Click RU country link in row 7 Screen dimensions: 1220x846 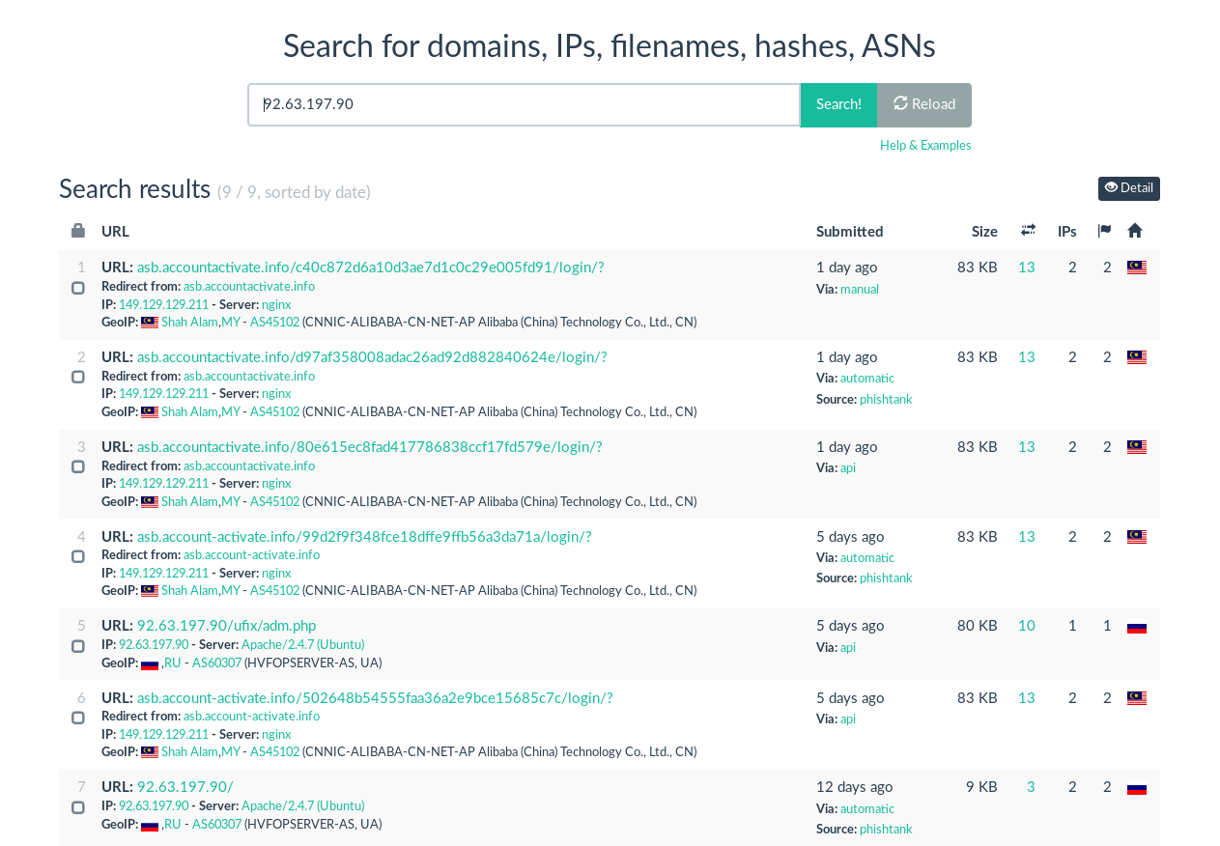(173, 825)
